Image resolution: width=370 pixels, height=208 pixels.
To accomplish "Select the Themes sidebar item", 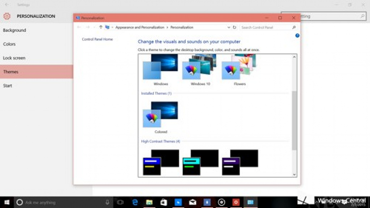I will (x=36, y=72).
